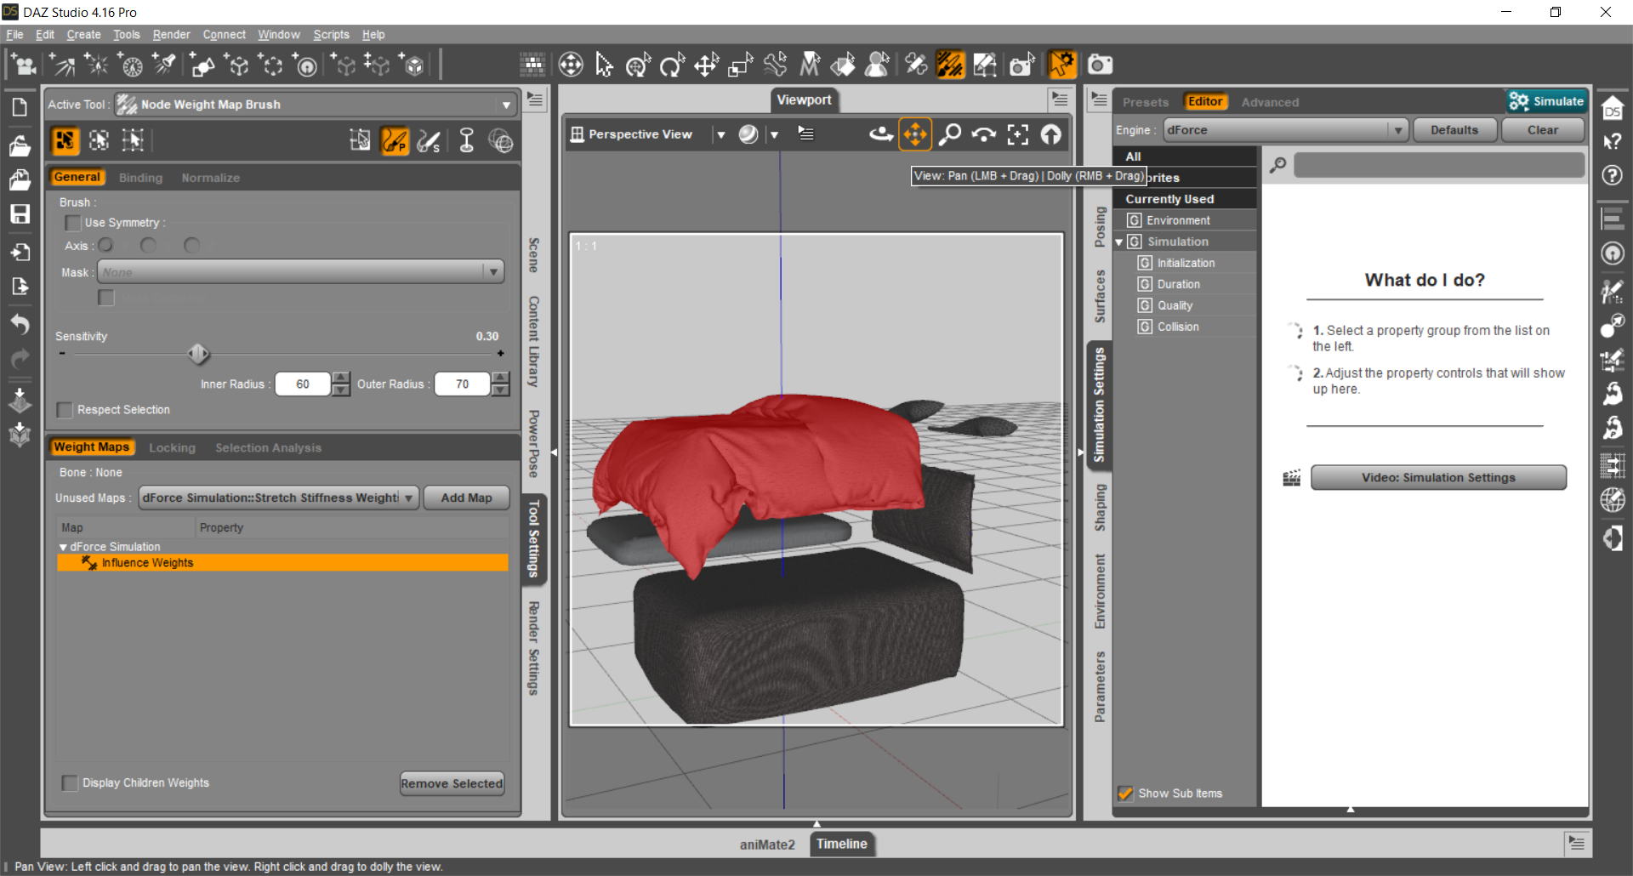Check the Respect Selection option
This screenshot has width=1633, height=876.
(65, 410)
